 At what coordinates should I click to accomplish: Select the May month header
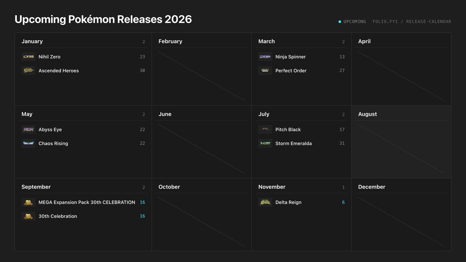(27, 114)
